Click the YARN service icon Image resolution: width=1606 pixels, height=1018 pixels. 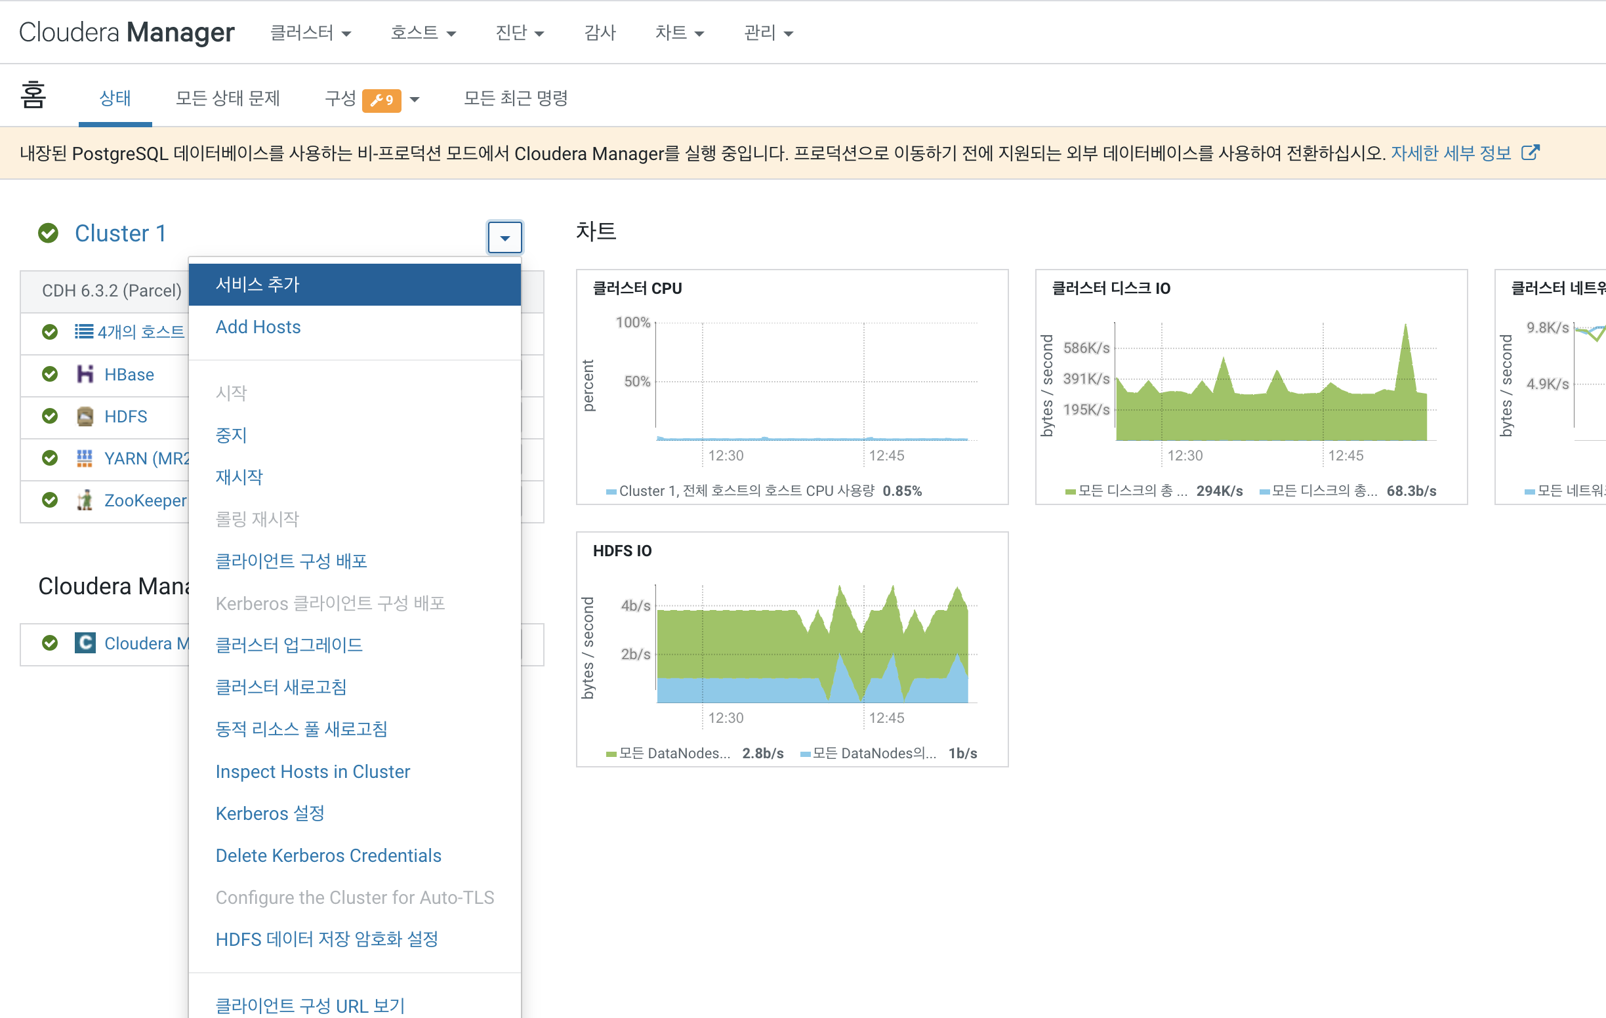click(85, 458)
